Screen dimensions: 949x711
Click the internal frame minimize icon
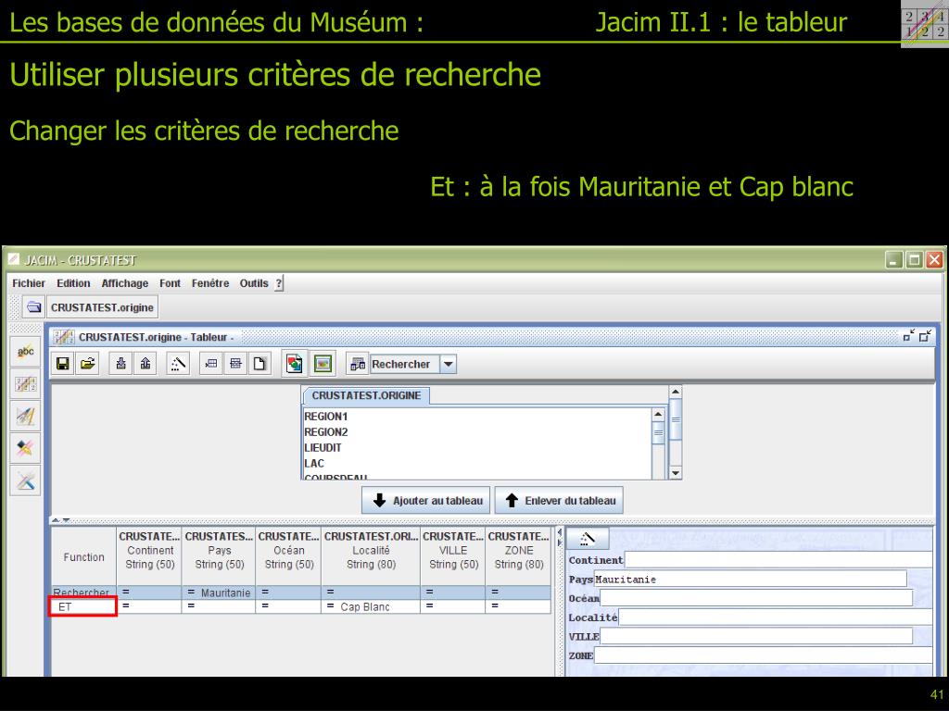(909, 335)
